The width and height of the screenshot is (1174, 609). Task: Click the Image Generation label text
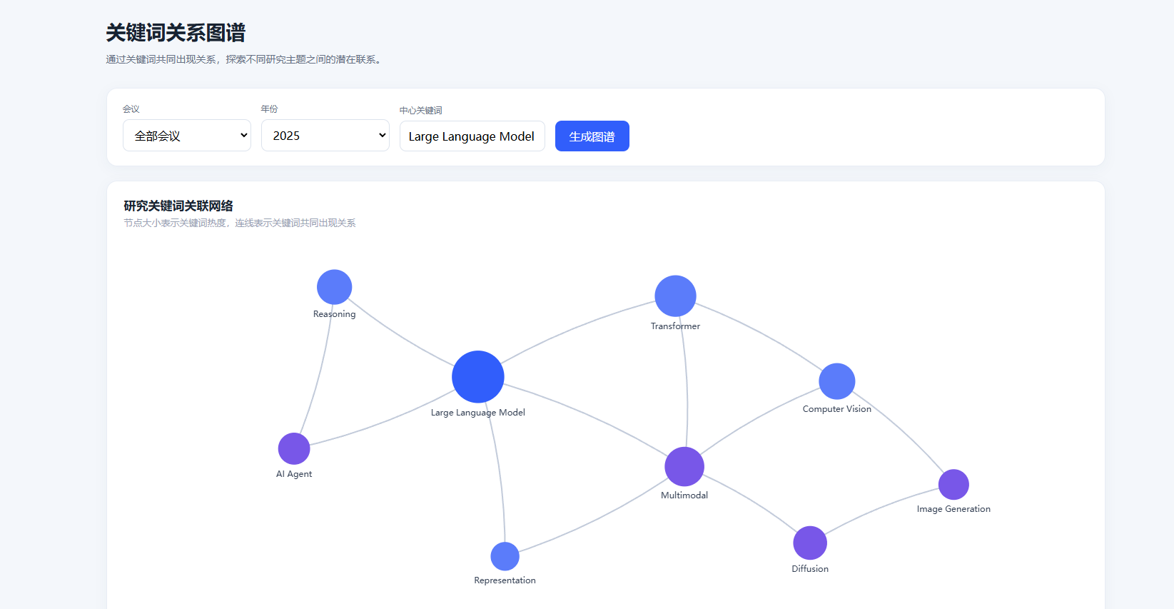click(953, 509)
